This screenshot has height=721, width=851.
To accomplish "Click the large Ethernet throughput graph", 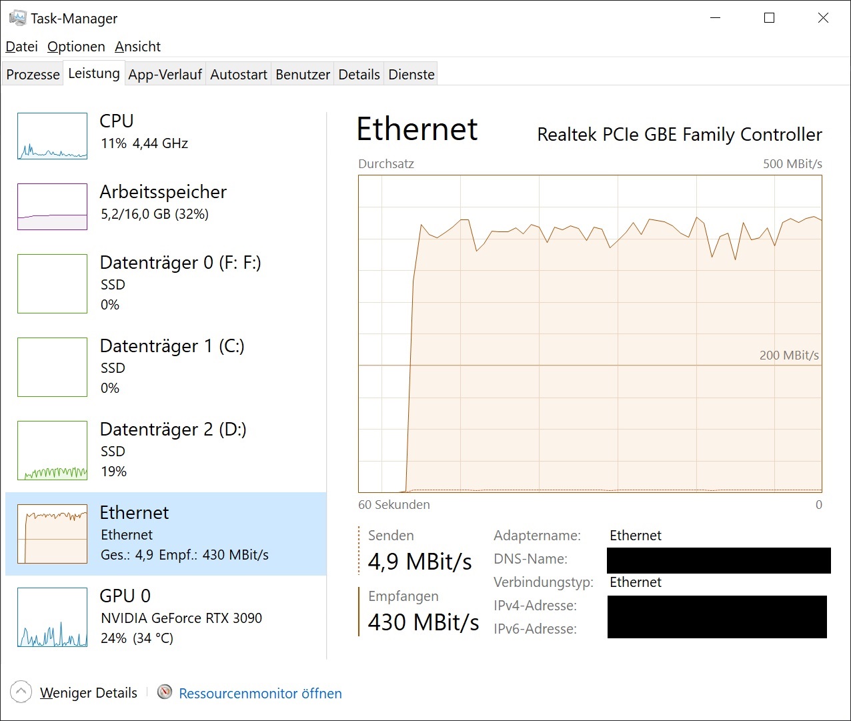I will (x=590, y=333).
